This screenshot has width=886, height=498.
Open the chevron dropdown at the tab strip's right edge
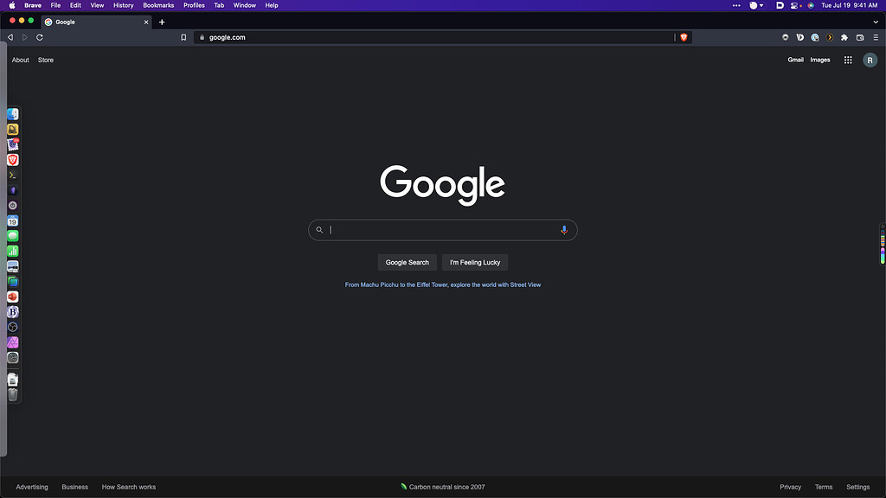tap(876, 22)
